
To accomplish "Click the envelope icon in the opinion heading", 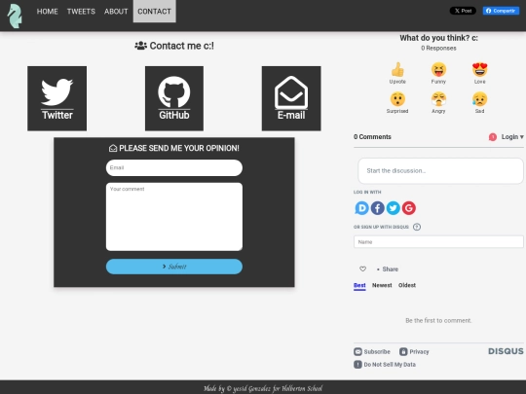I will [x=113, y=148].
